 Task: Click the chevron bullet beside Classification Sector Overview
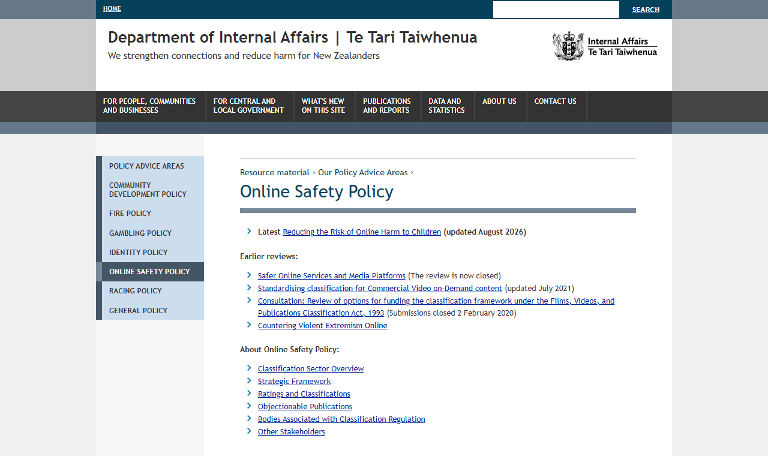(x=249, y=368)
